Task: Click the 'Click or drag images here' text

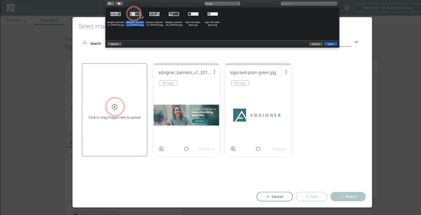Action: click(x=115, y=117)
